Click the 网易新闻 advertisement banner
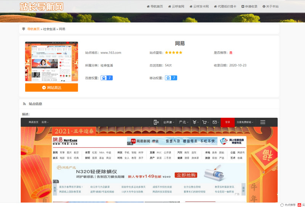305x207 pixels. point(172,141)
